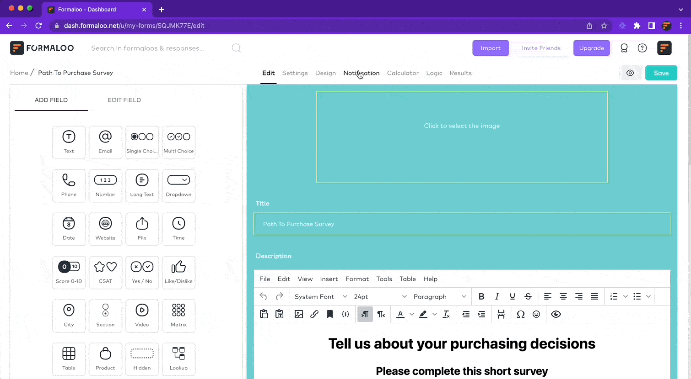
Task: Select the CSAT field type
Action: (105, 272)
